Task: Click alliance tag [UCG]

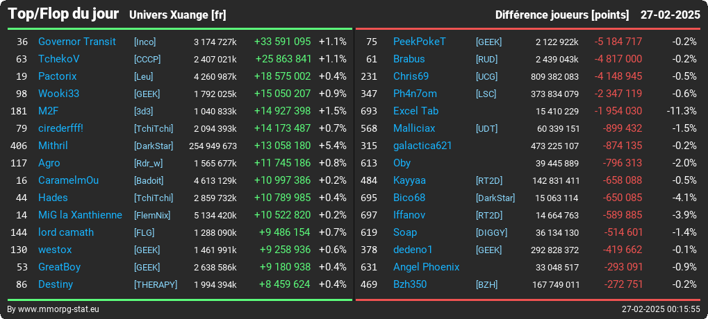Action: (x=487, y=76)
